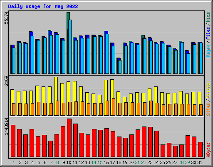
Task: Click the day 11 axis label
Action: (75, 162)
